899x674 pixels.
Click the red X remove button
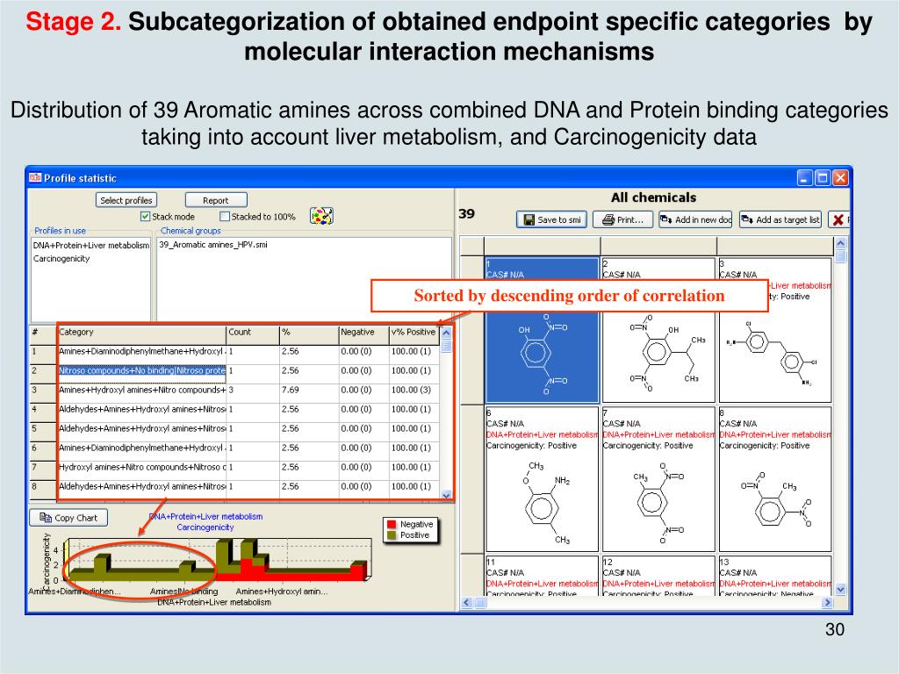(838, 219)
